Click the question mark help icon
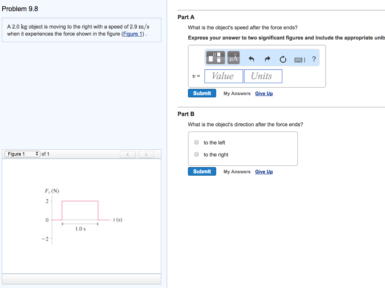Screen dimensions: 385x288 [314, 59]
